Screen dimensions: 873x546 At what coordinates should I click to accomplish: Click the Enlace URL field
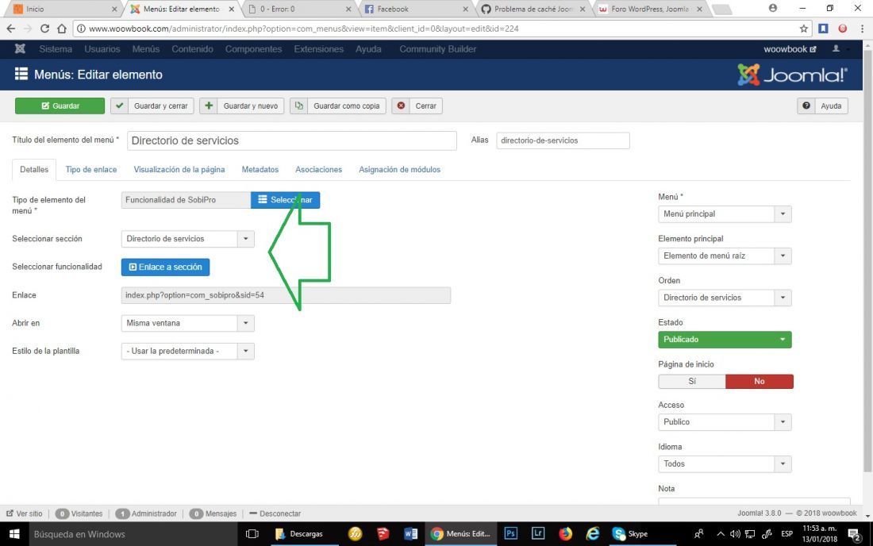click(286, 295)
